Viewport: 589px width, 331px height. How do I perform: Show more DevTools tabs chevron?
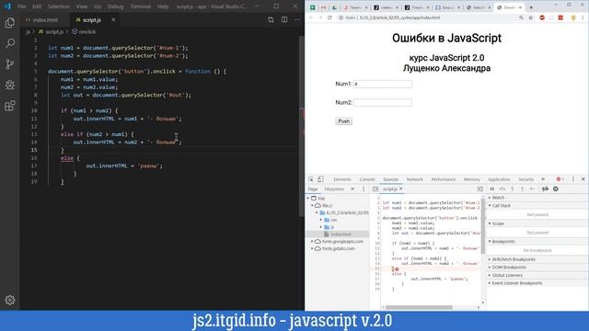(543, 179)
